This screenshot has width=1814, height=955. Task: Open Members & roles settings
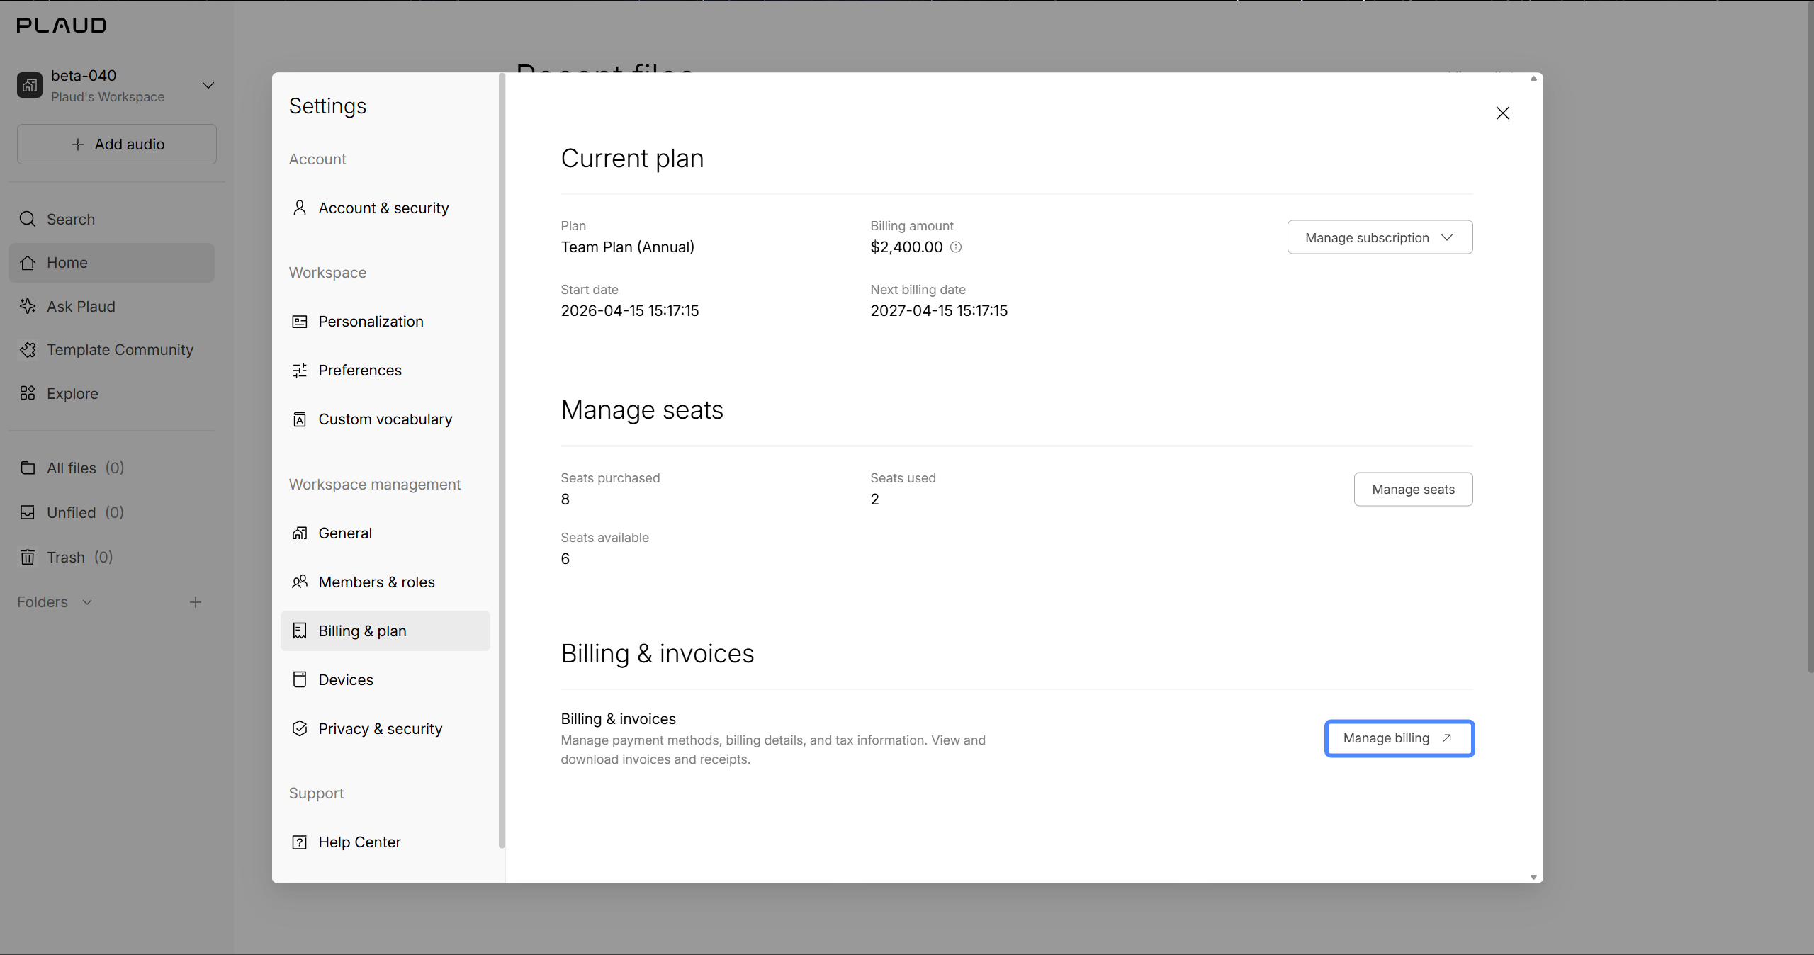click(x=385, y=582)
